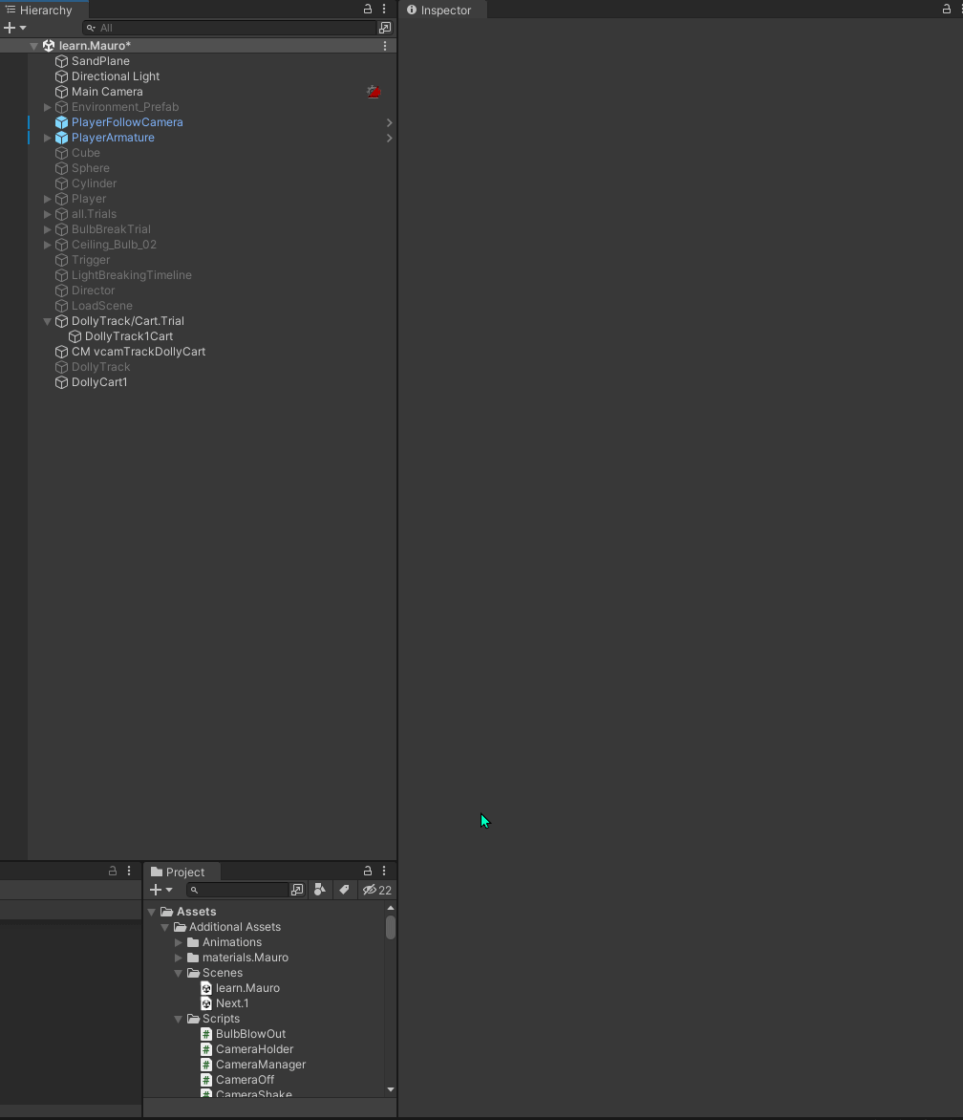The height and width of the screenshot is (1120, 963).
Task: Click the search by label tag icon
Action: [x=344, y=890]
